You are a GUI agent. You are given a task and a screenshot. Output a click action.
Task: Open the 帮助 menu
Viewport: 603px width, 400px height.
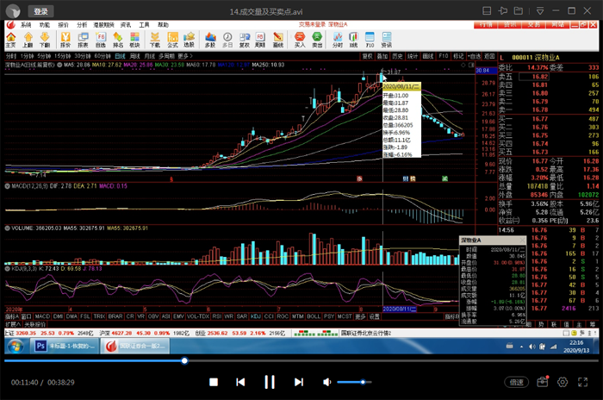(x=163, y=25)
